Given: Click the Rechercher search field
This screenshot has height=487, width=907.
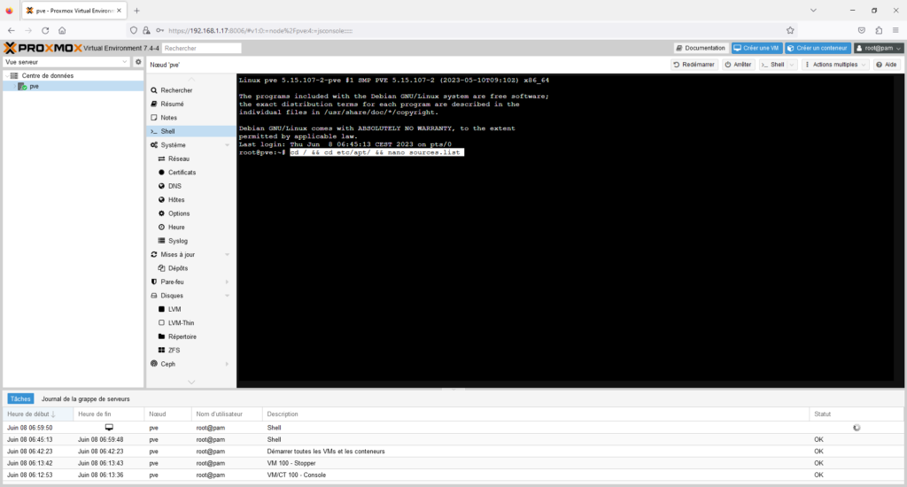Looking at the screenshot, I should pyautogui.click(x=201, y=48).
